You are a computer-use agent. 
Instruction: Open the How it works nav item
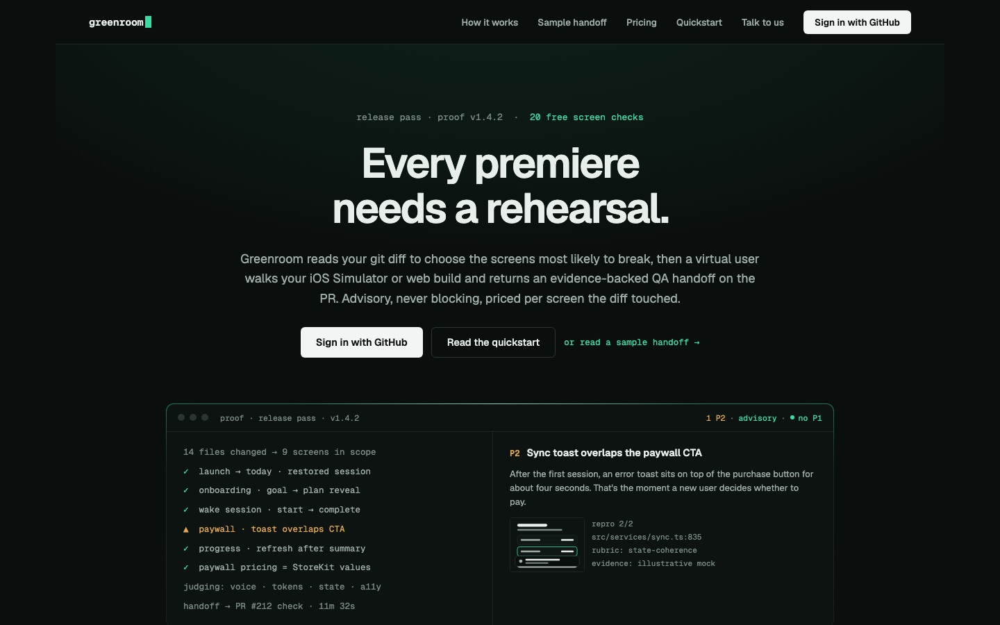[x=490, y=22]
